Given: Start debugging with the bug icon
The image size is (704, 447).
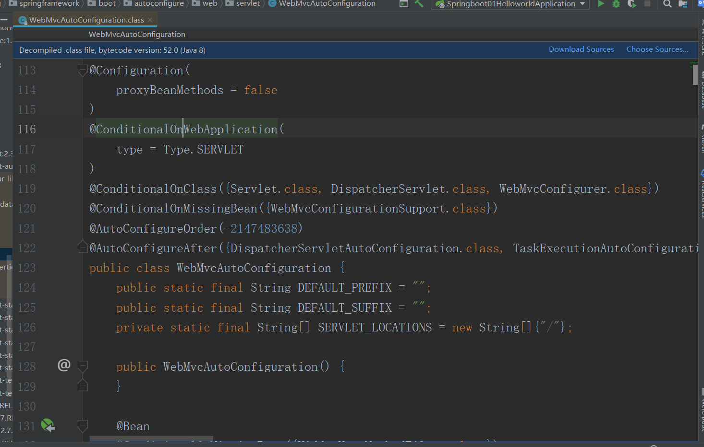Looking at the screenshot, I should pos(616,4).
